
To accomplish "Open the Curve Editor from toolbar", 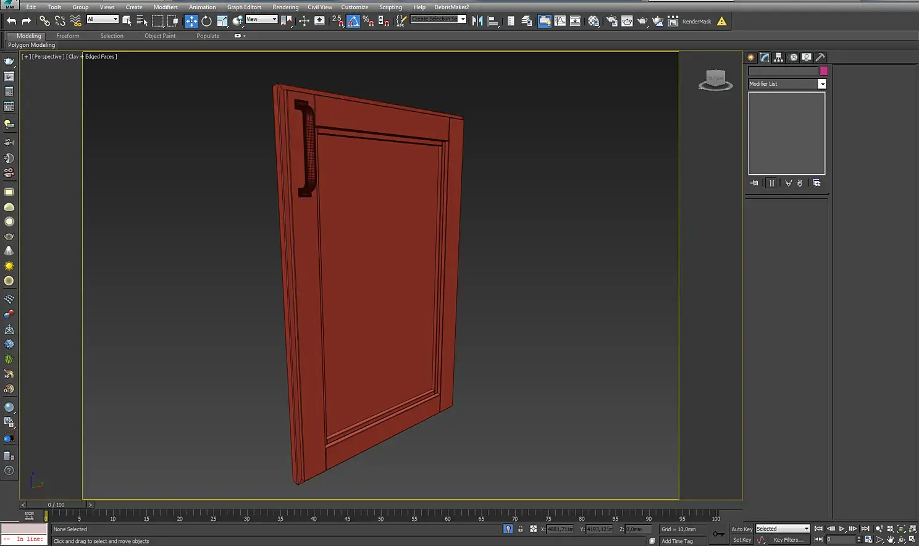I will tap(560, 21).
